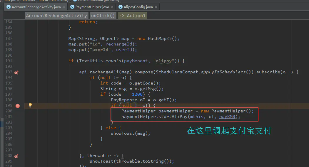This screenshot has height=167, width=309.
Task: Click the applyIoSchedulers call
Action: [223, 72]
